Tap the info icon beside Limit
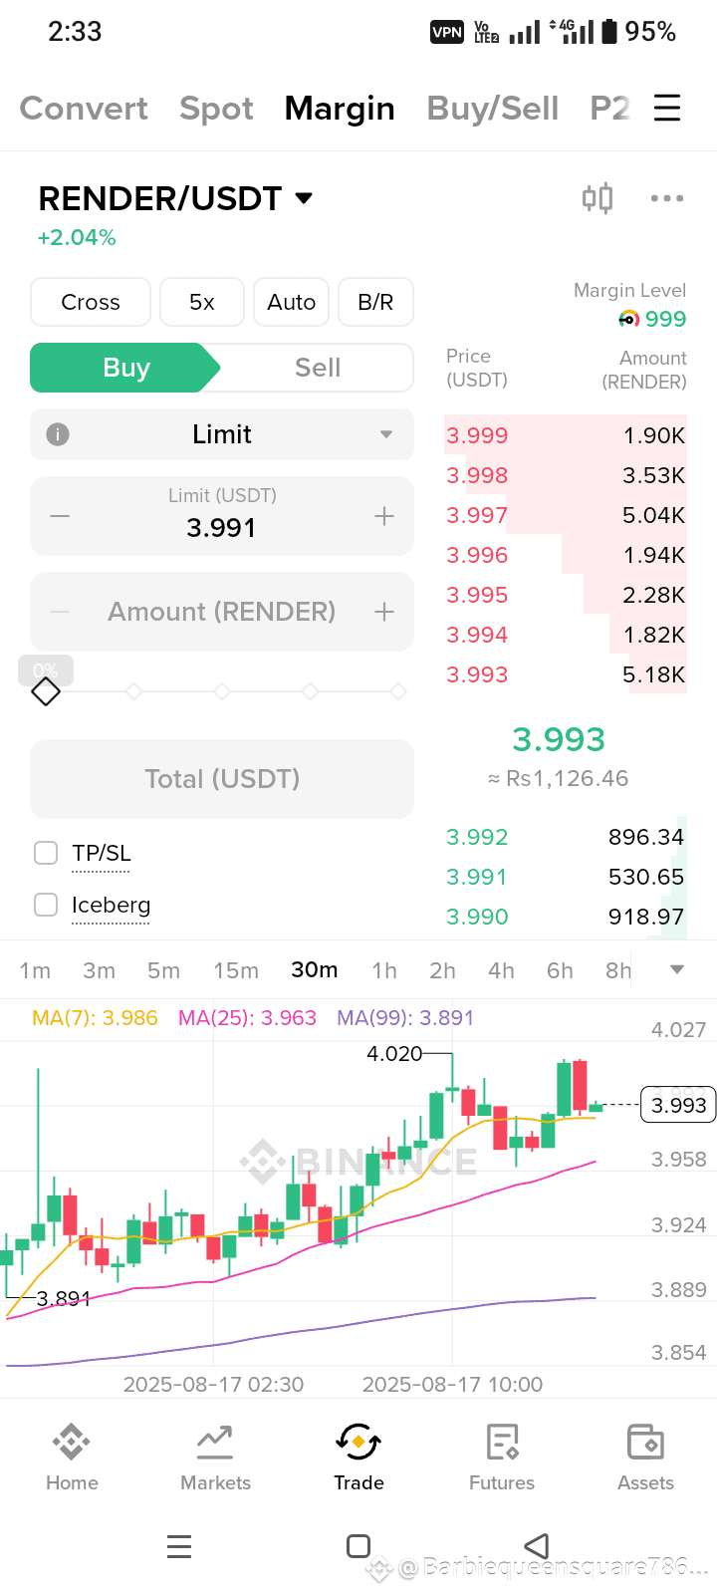717x1594 pixels. [58, 434]
